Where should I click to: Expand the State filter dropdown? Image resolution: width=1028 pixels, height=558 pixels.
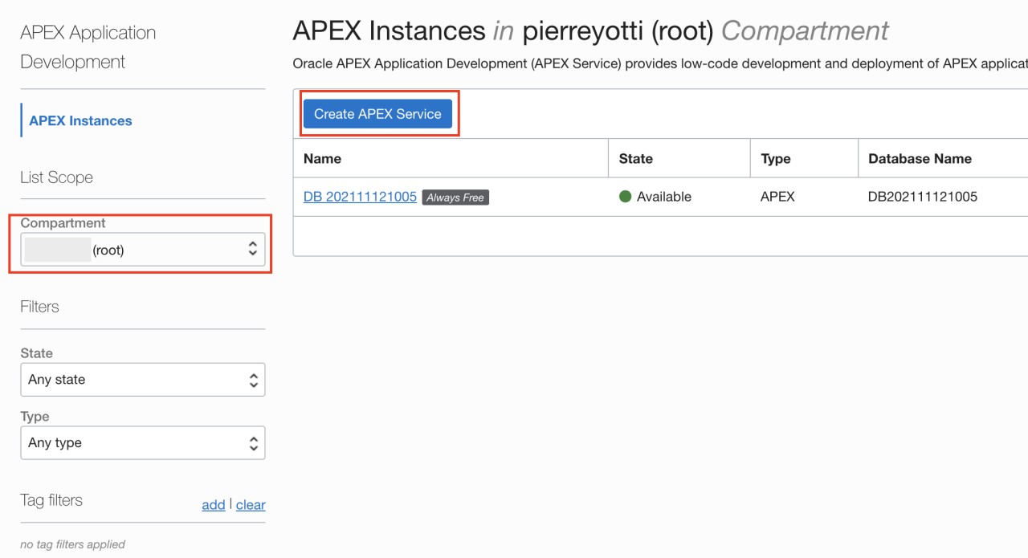click(x=143, y=380)
